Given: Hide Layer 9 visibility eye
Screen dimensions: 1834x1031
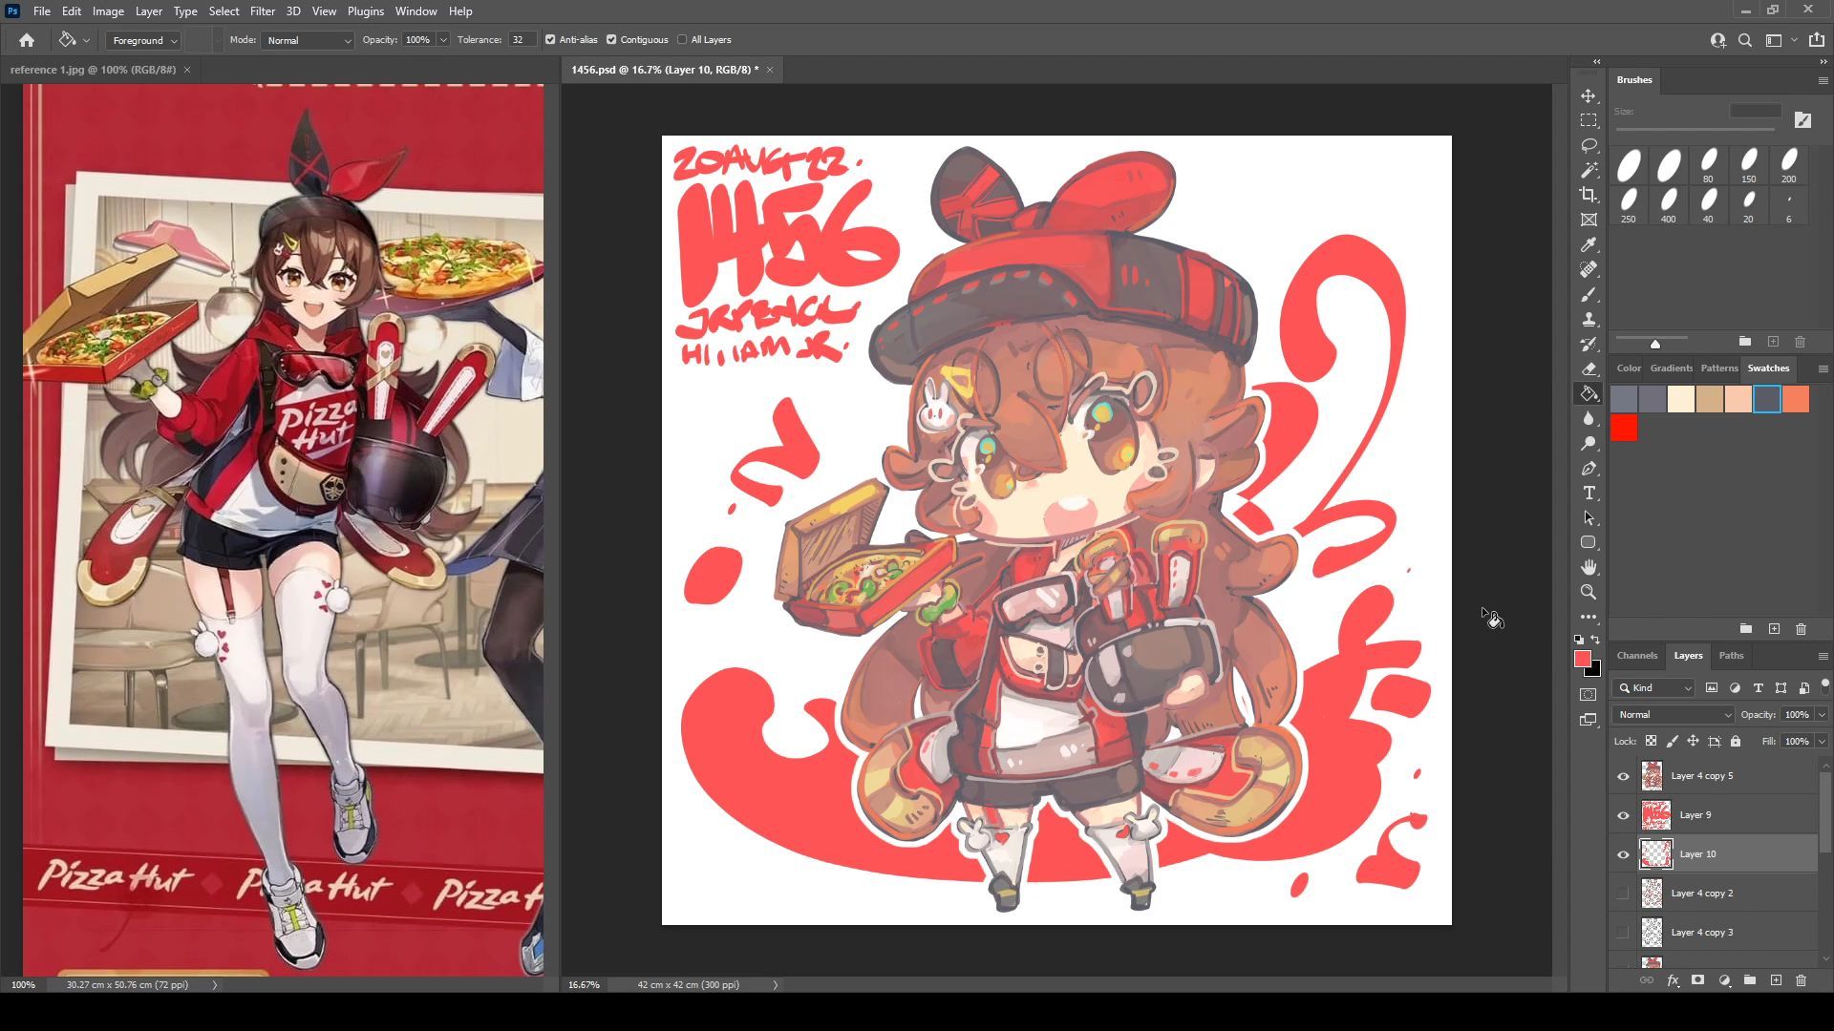Looking at the screenshot, I should (x=1623, y=815).
